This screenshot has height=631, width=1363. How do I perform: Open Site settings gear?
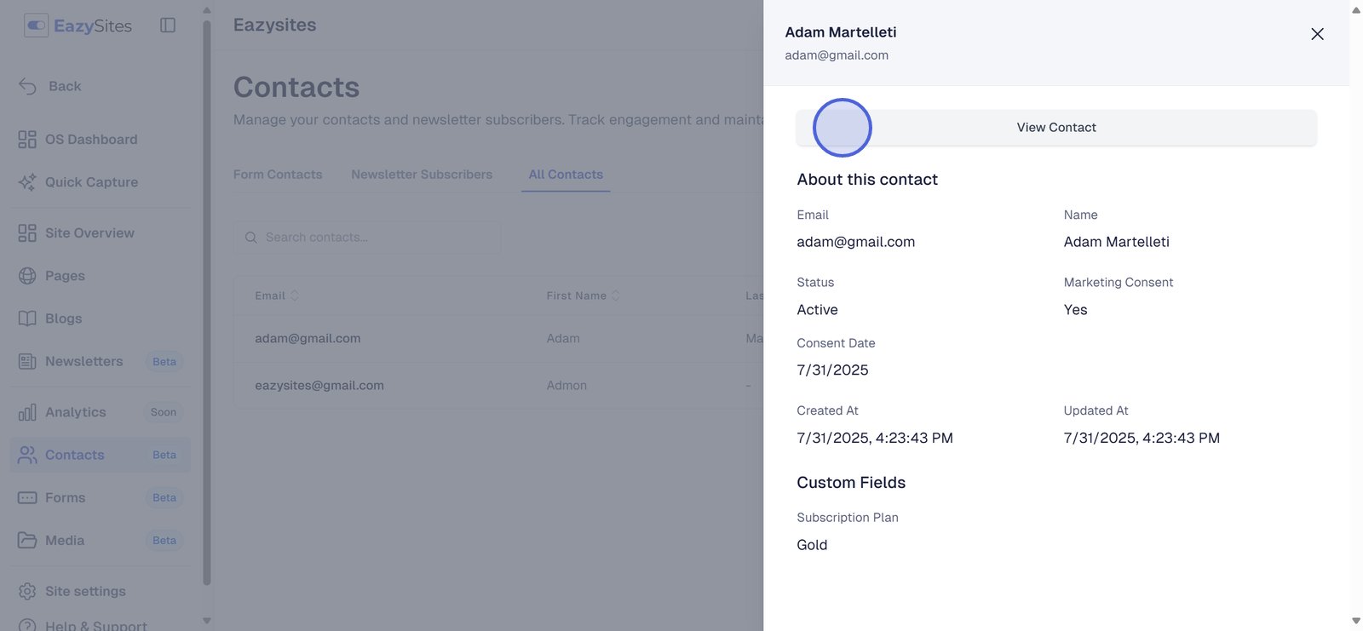click(x=27, y=591)
